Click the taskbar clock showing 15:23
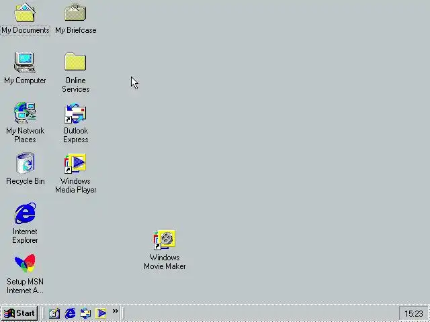 414,313
